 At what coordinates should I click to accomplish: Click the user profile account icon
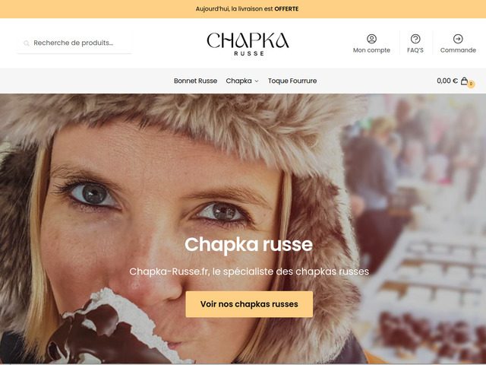pos(371,39)
